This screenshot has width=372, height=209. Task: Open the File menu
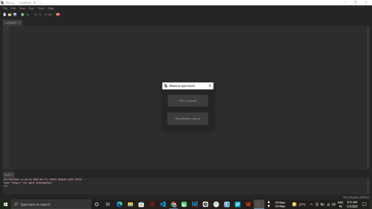coord(5,8)
